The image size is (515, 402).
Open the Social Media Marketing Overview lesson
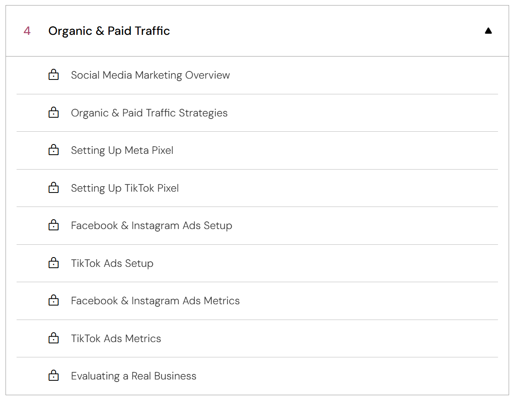150,75
